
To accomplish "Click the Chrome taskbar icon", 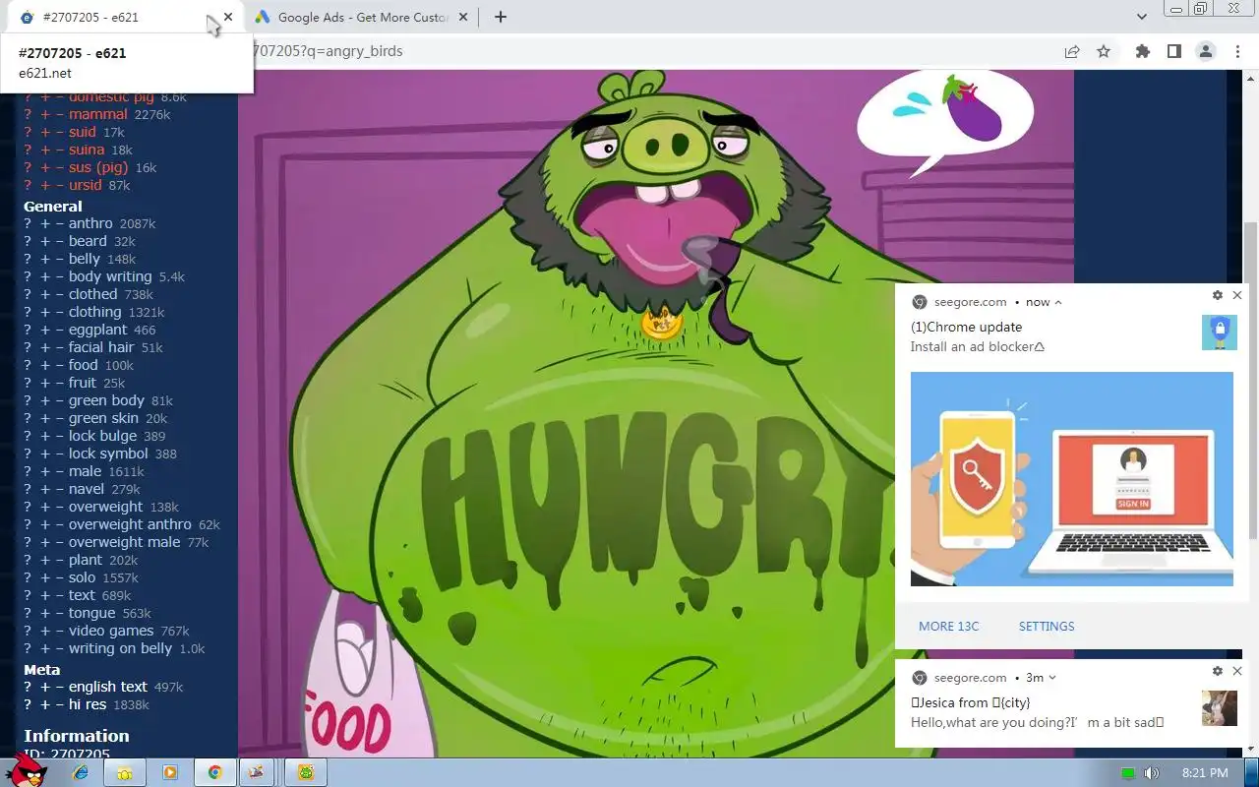I will point(214,772).
